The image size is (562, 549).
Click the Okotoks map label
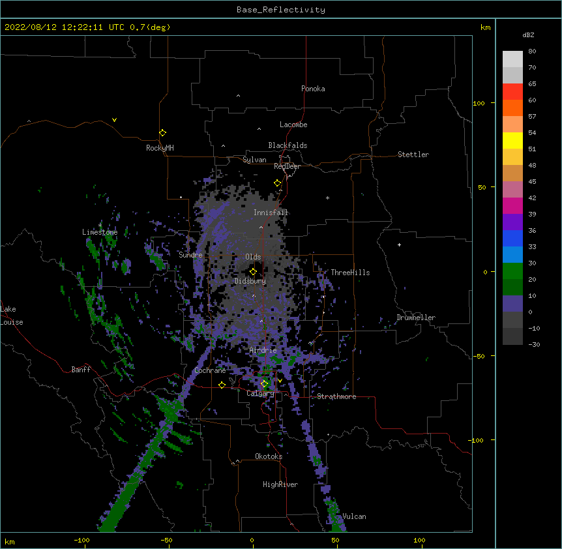click(x=269, y=456)
